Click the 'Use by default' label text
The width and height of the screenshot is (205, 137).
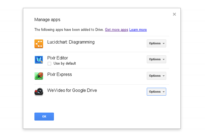65,64
